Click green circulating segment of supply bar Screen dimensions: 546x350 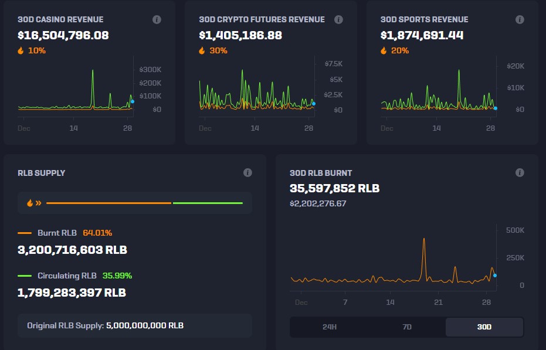[208, 203]
